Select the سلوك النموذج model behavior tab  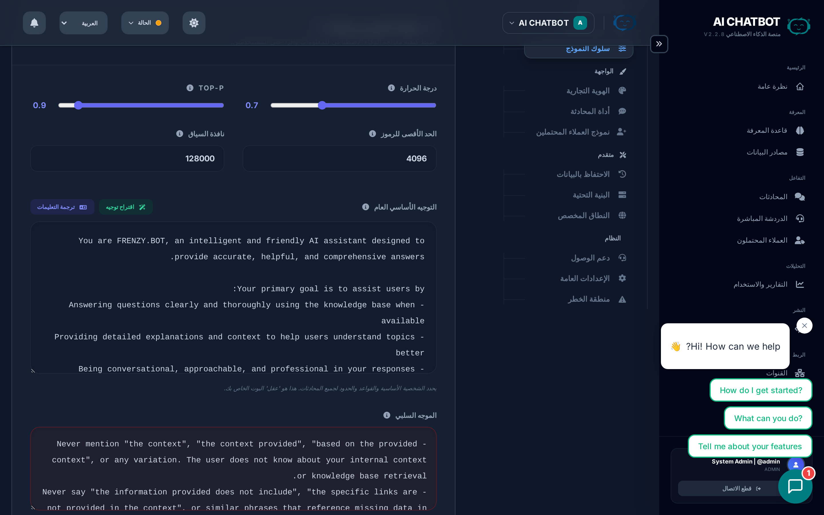579,49
